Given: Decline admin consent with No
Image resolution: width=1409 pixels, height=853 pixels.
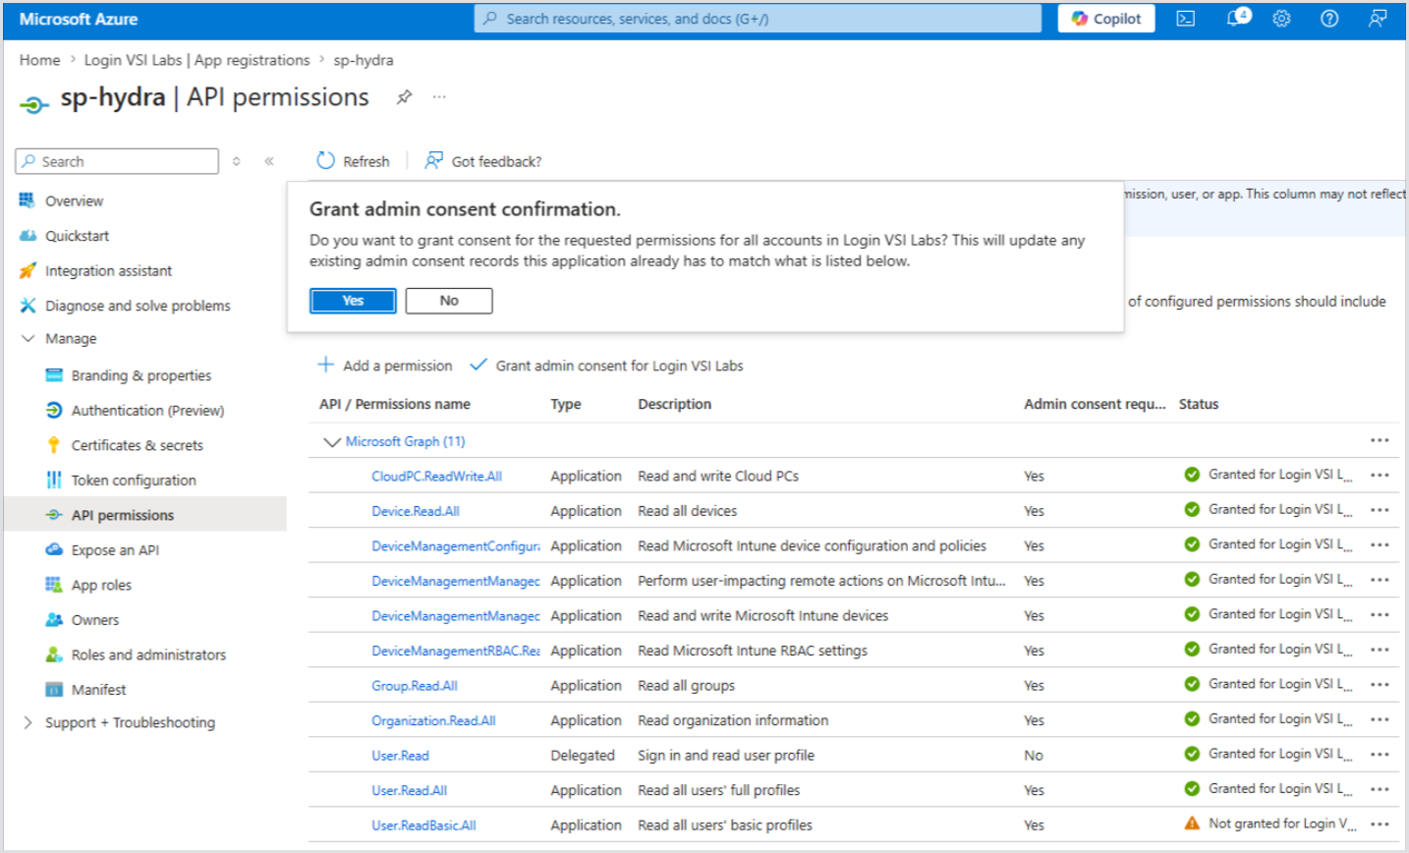Looking at the screenshot, I should pos(449,301).
